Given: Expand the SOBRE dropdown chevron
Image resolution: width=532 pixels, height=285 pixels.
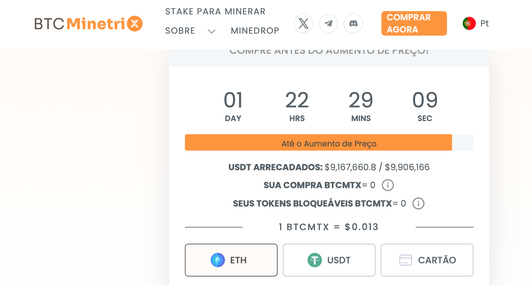Looking at the screenshot, I should coord(211,31).
